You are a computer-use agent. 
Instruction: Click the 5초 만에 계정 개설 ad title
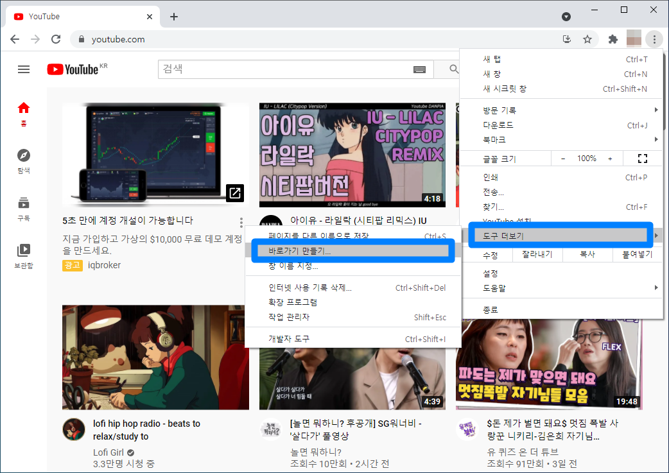pos(128,221)
